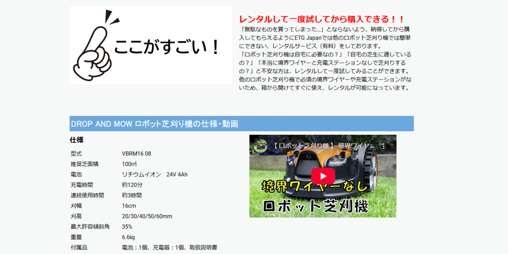Click the 仕様 subheading

click(x=76, y=140)
